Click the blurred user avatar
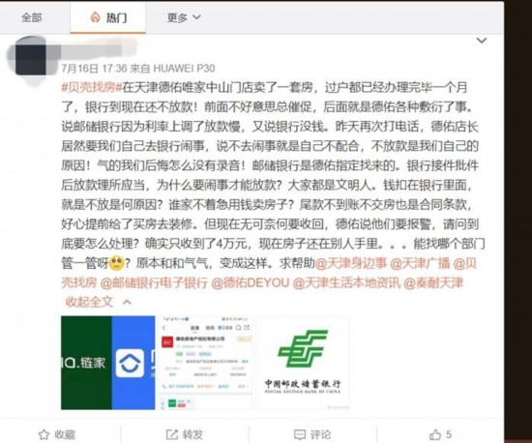The height and width of the screenshot is (443, 532). pyautogui.click(x=31, y=58)
